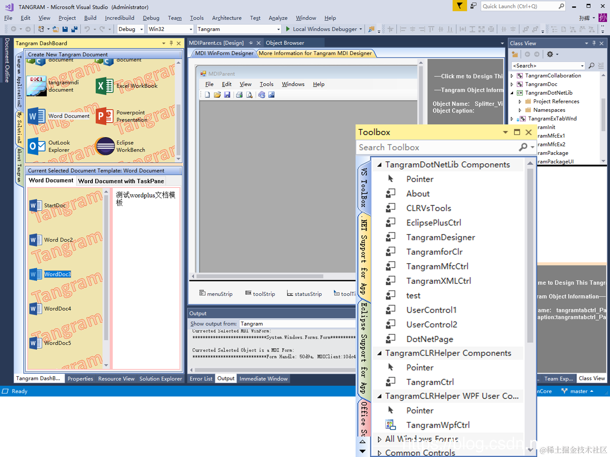
Task: Click Class View settings gear icon
Action: point(550,54)
